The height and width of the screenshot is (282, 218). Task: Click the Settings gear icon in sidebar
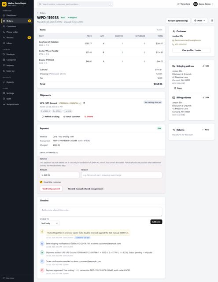point(4,93)
